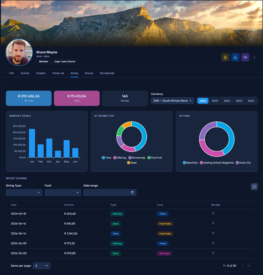263x275 pixels.
Task: Click the Amount column header
Action: click(69, 205)
